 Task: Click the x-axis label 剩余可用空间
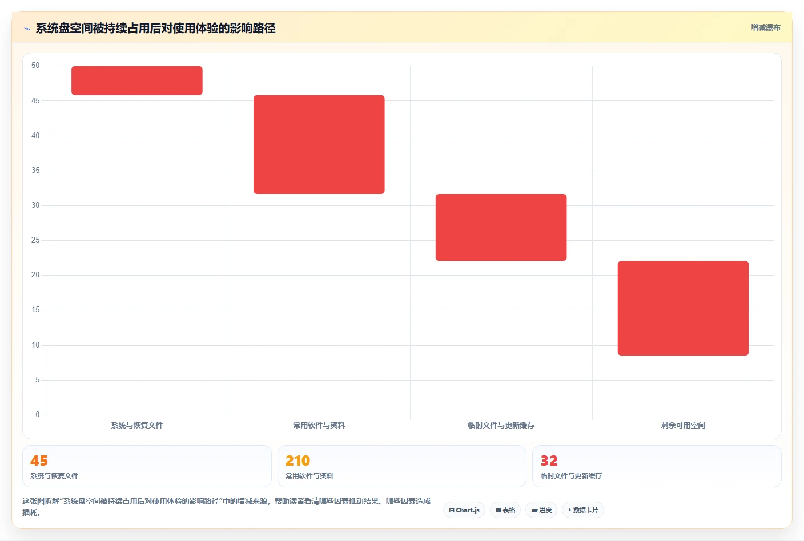[x=683, y=425]
